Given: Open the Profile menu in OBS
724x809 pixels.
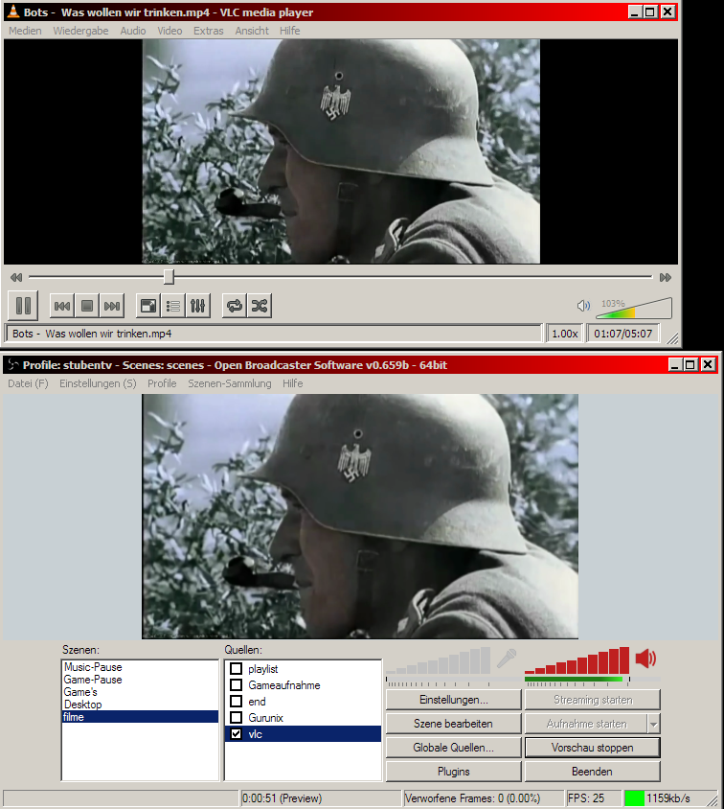Looking at the screenshot, I should coord(162,383).
